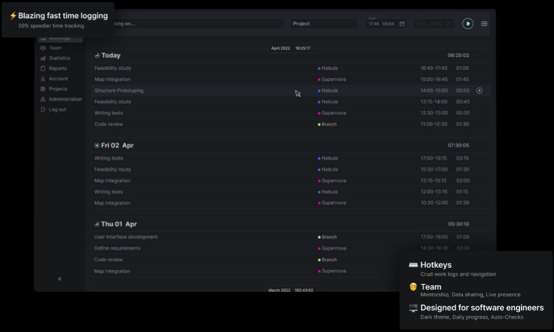
Task: Click the grid view icon in the toolbar
Action: 485,23
